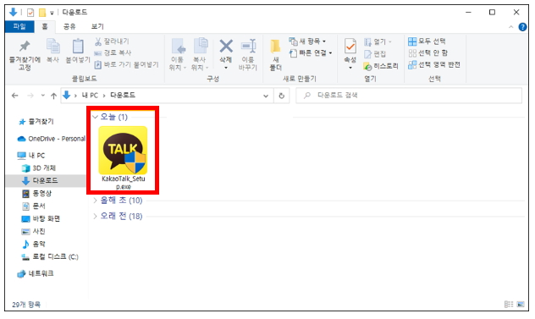Viewport: 535px width, 319px height.
Task: Select 바탕 화면 in sidebar
Action: click(41, 218)
